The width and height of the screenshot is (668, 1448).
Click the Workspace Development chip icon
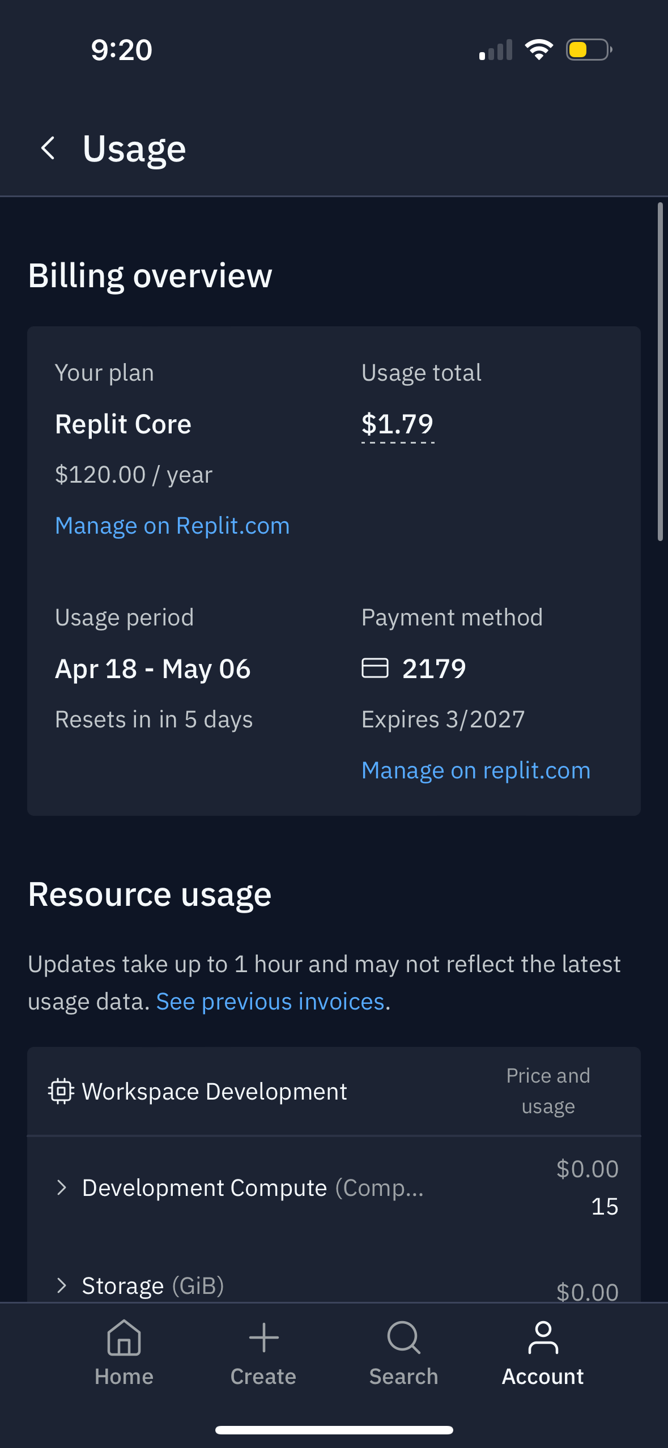tap(61, 1091)
